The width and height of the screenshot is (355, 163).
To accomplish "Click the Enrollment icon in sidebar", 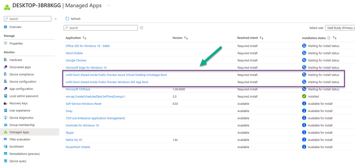I will click(6, 147).
